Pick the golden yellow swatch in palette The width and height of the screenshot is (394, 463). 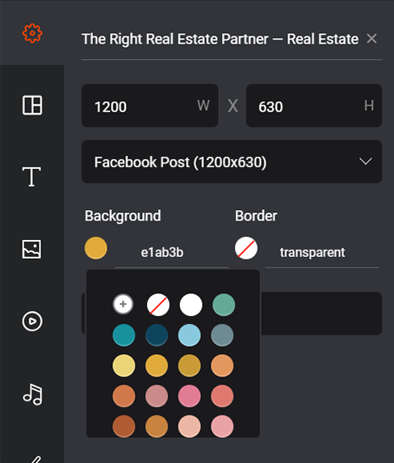point(157,365)
